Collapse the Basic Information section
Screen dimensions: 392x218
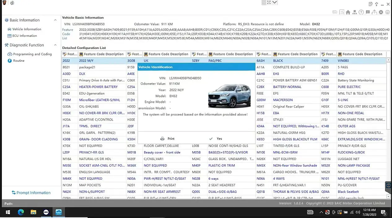point(55,20)
